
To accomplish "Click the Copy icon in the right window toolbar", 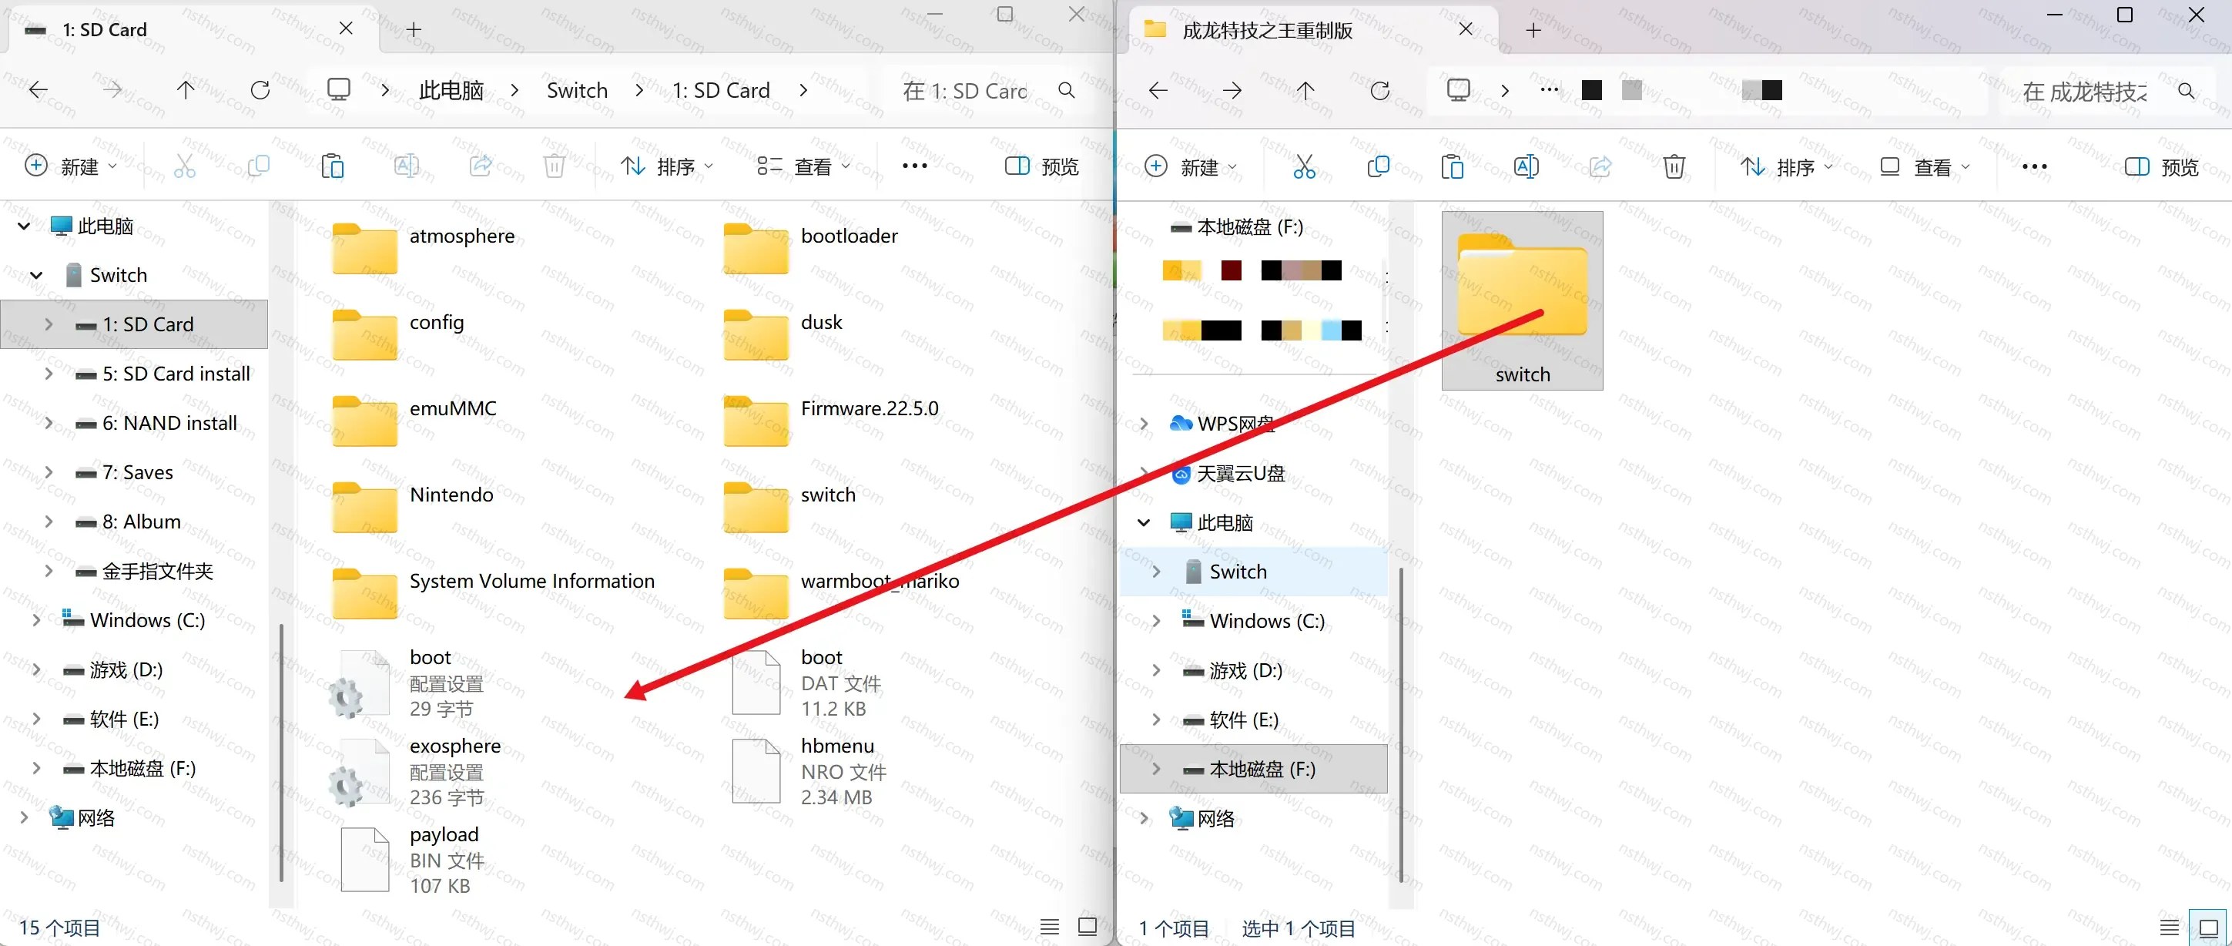I will coord(1378,166).
